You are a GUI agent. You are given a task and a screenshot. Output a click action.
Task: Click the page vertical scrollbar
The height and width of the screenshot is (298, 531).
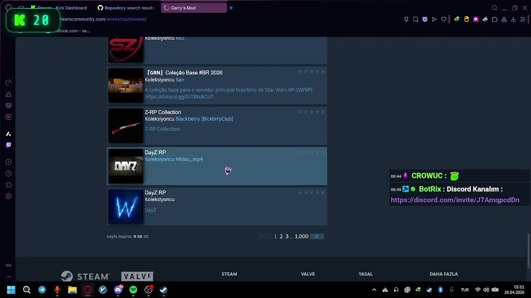tap(528, 251)
